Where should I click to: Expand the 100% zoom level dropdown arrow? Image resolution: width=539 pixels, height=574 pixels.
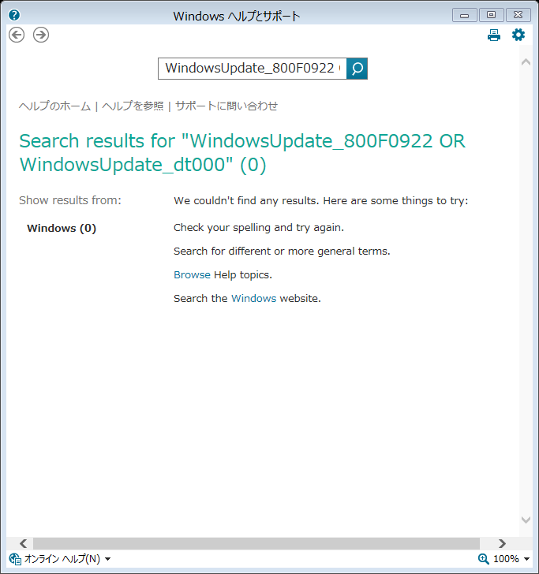pyautogui.click(x=526, y=559)
